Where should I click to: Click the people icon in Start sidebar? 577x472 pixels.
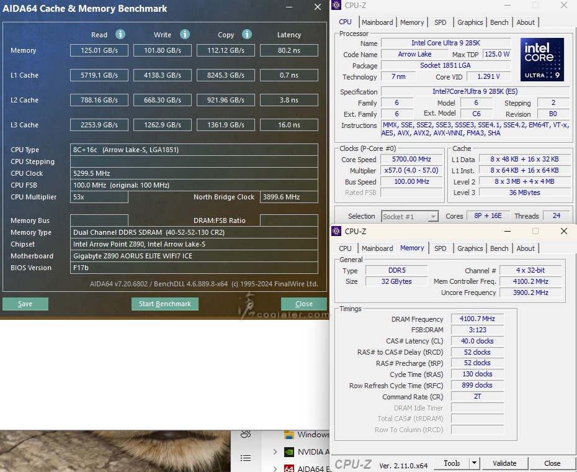pyautogui.click(x=246, y=434)
